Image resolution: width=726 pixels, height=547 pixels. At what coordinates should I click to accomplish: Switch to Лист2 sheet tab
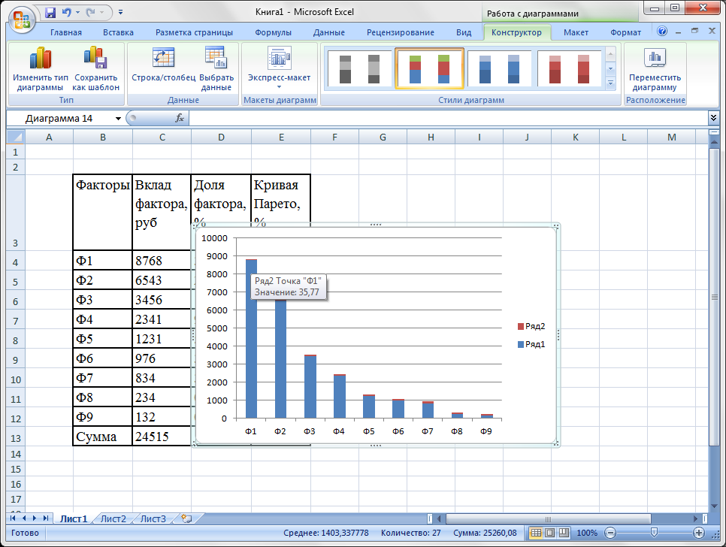pyautogui.click(x=113, y=518)
